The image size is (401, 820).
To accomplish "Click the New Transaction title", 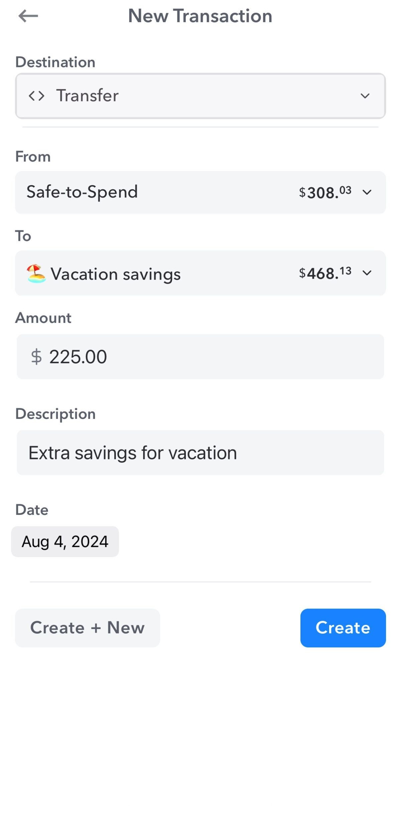I will pos(200,16).
